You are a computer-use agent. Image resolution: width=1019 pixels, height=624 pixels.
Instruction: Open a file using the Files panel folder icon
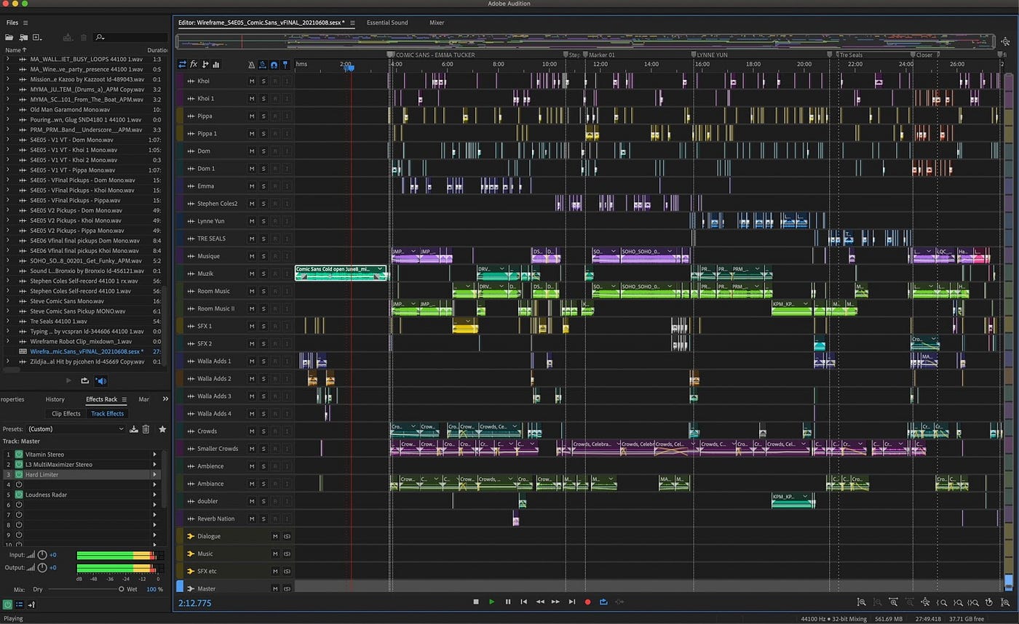[11, 37]
